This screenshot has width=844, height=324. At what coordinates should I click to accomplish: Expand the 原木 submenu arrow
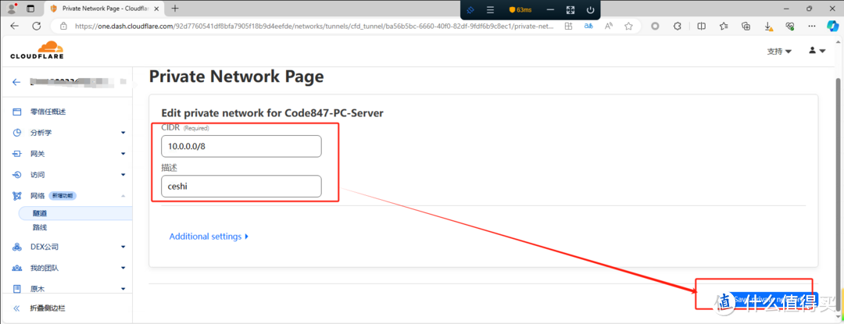[123, 289]
